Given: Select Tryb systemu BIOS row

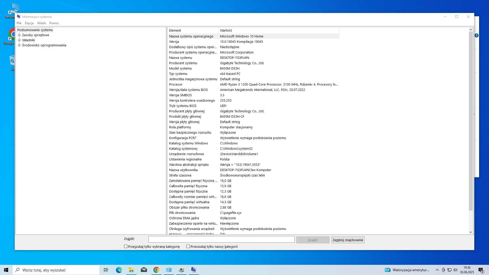Looking at the screenshot, I should pos(253,106).
